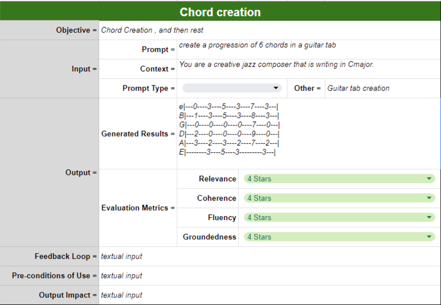The width and height of the screenshot is (441, 305).
Task: Click the Input label cell
Action: [x=49, y=69]
